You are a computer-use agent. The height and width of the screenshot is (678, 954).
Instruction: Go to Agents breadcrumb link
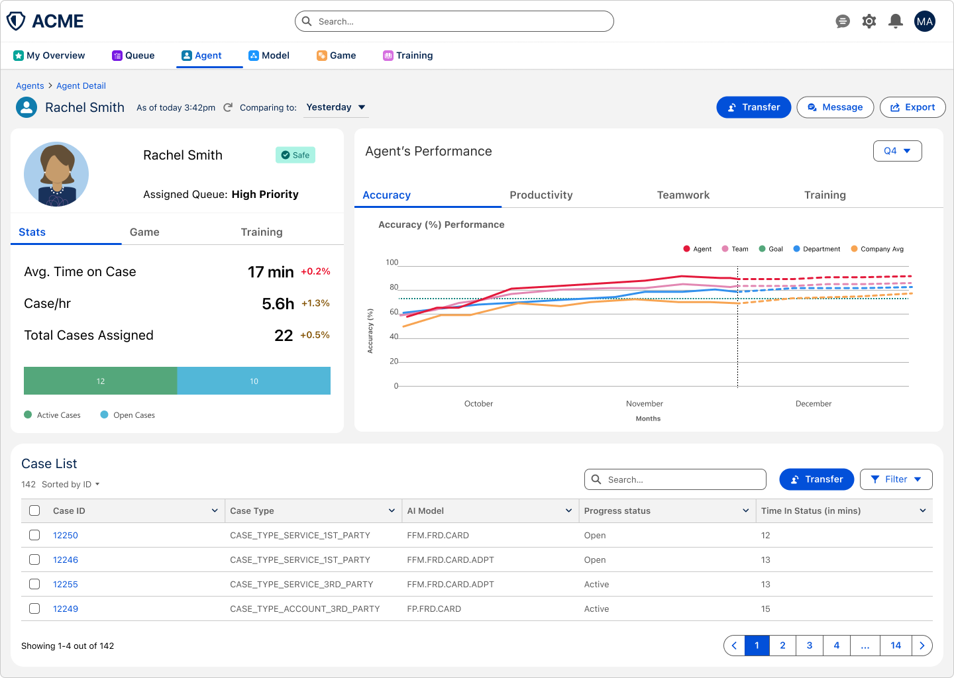point(30,86)
